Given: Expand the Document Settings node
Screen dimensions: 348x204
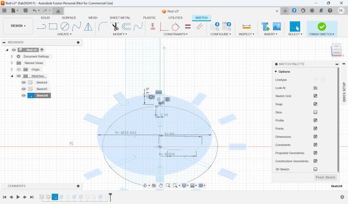Looking at the screenshot, I should pos(12,56).
